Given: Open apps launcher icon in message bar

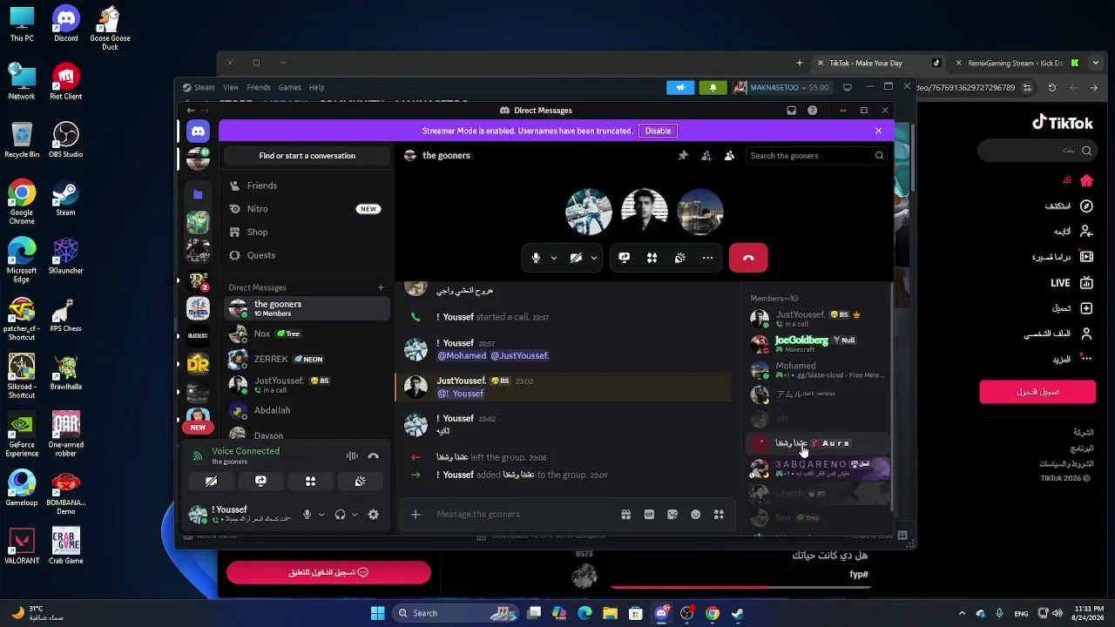Looking at the screenshot, I should click(x=719, y=515).
